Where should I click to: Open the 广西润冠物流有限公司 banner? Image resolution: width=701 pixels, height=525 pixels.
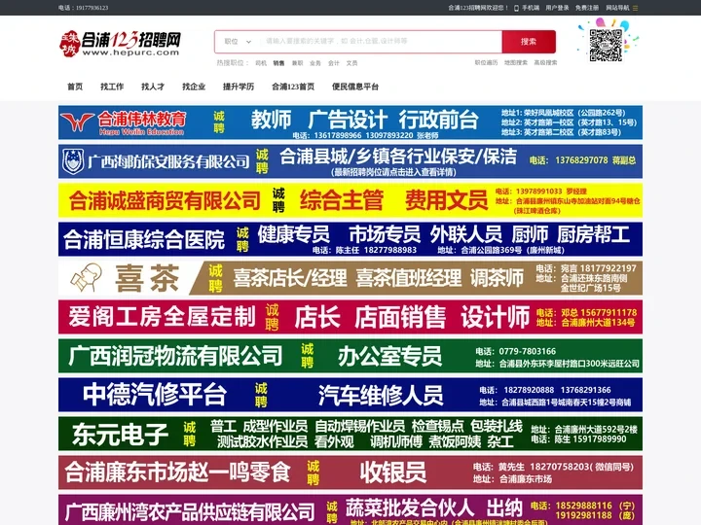(350, 356)
